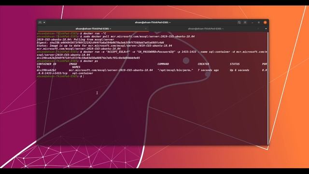Click the '/opt/mssql/bin/perm…' command value
309x174 pixels.
coord(175,70)
